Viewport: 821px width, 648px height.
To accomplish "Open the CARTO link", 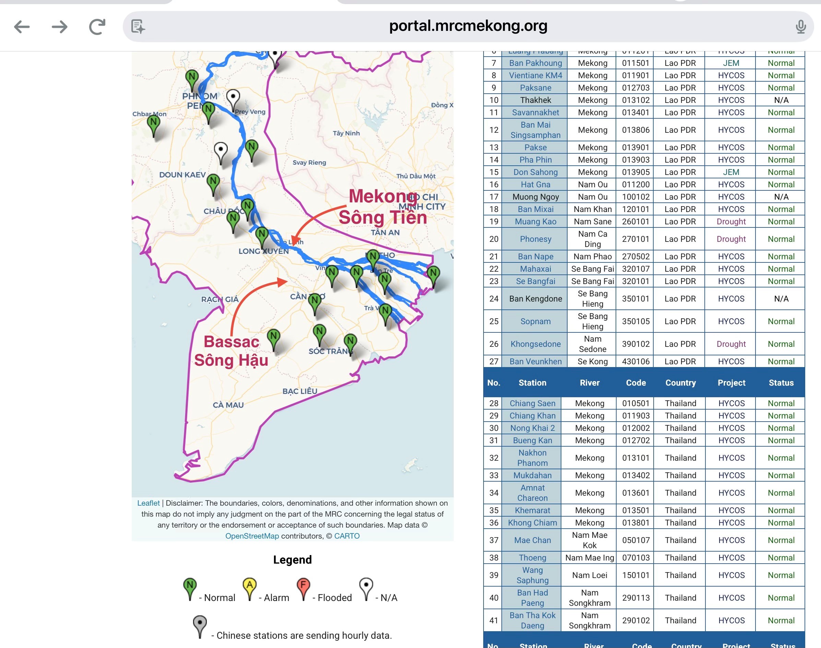I will point(347,536).
